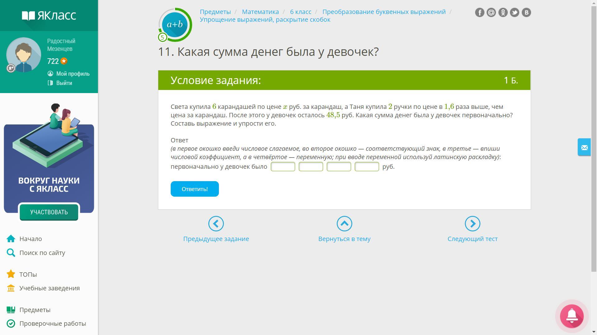Click the Odnoklassniki share icon
The width and height of the screenshot is (597, 335).
point(503,12)
